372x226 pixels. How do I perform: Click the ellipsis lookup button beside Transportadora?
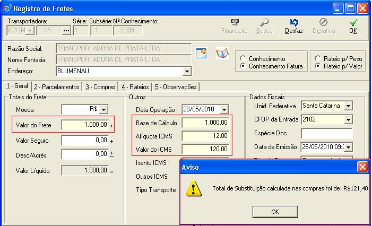[66, 31]
